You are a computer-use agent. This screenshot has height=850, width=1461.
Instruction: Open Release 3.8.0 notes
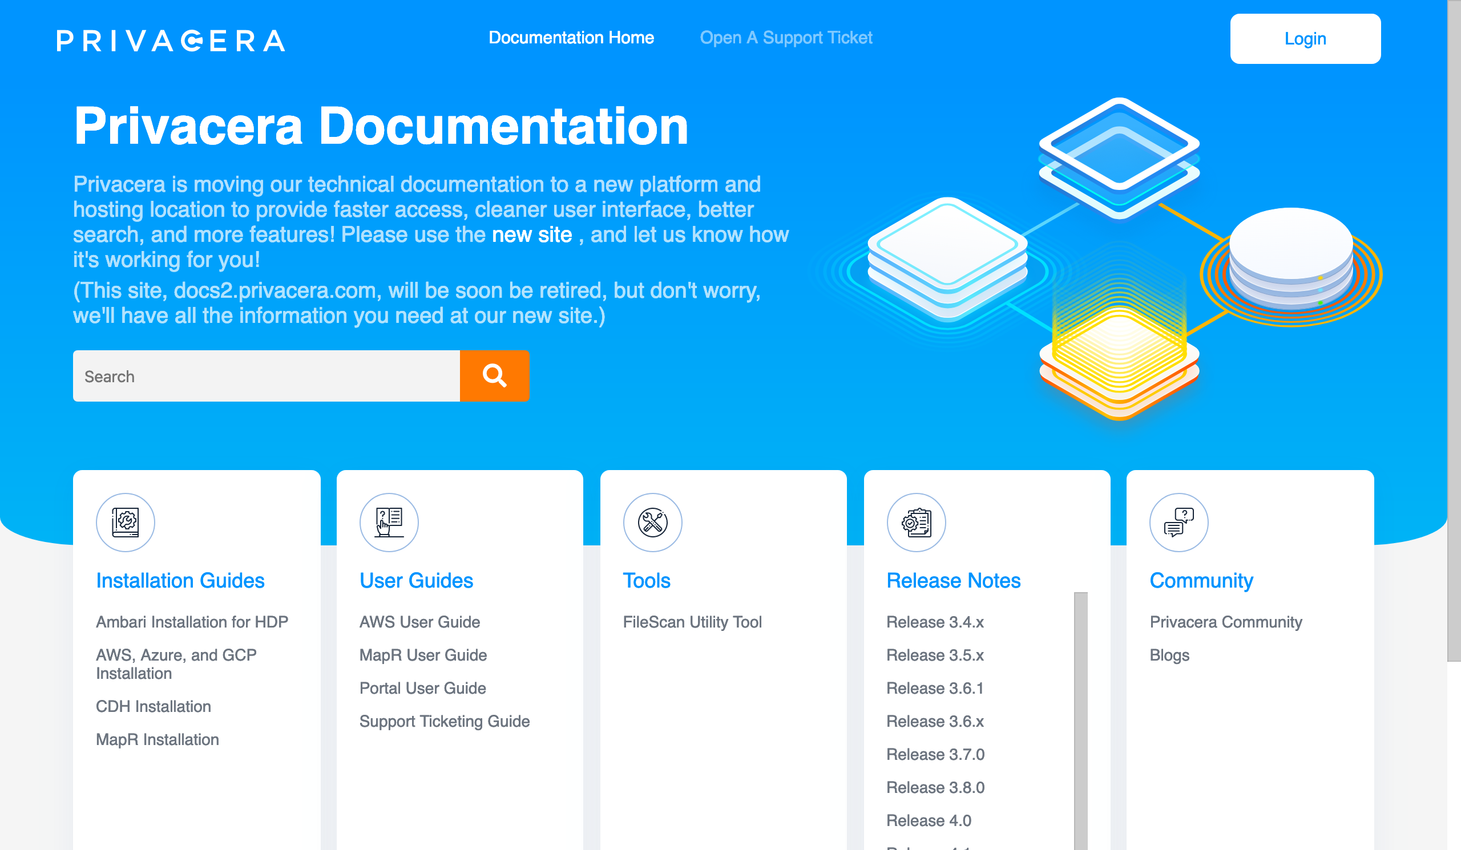tap(935, 787)
